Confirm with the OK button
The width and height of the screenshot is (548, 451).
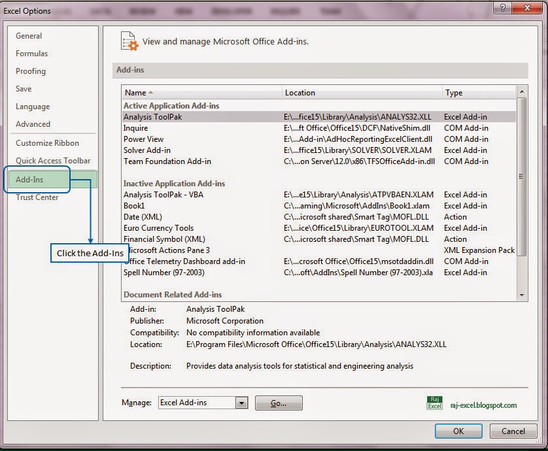coord(458,431)
